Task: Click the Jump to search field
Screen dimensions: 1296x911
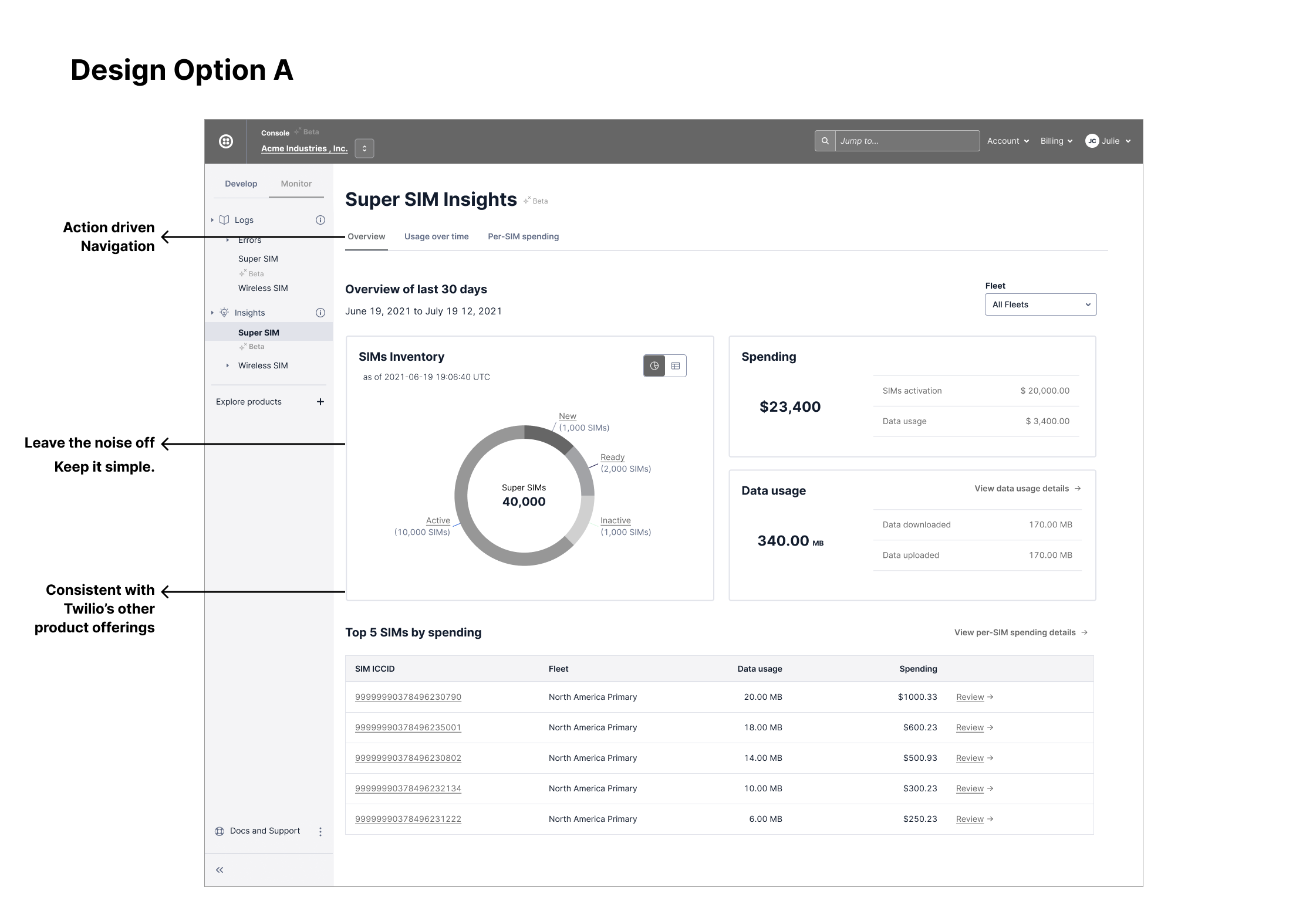Action: coord(907,141)
